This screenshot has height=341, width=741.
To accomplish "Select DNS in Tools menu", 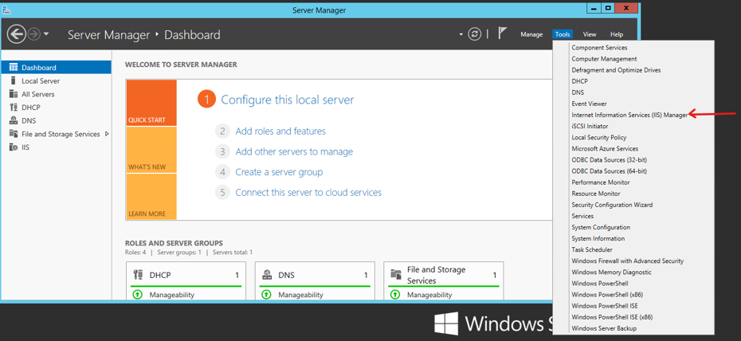I will tap(578, 92).
